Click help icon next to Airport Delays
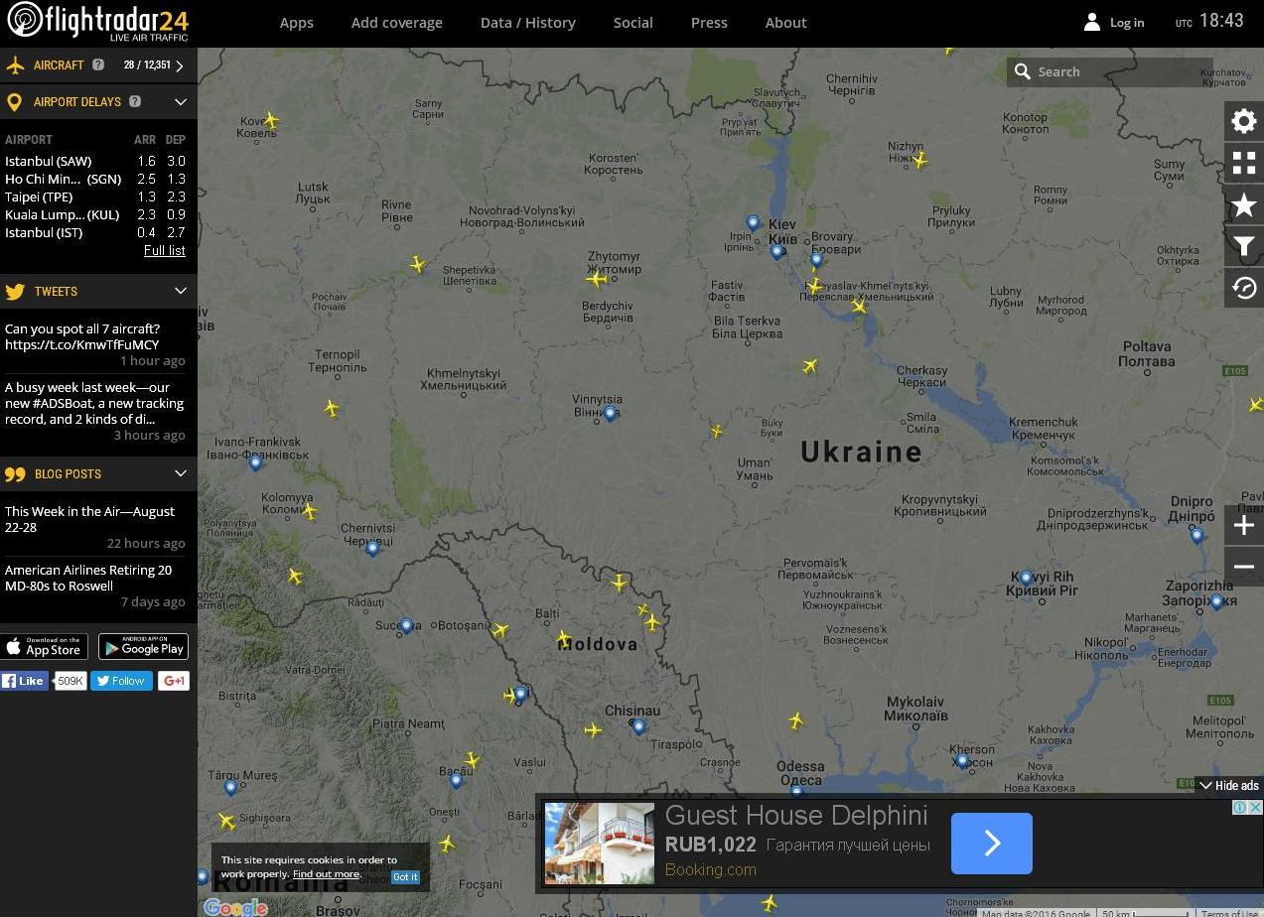 pos(135,101)
